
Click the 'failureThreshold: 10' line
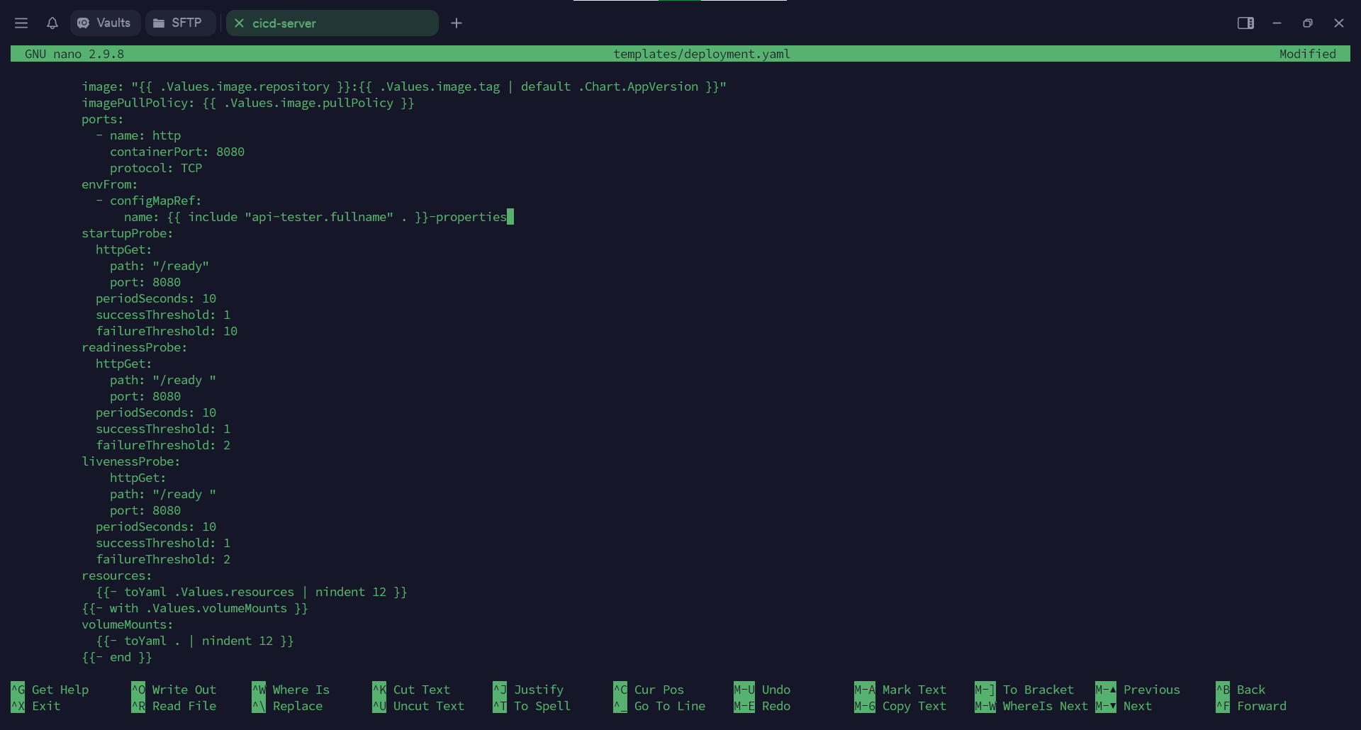[x=167, y=331]
